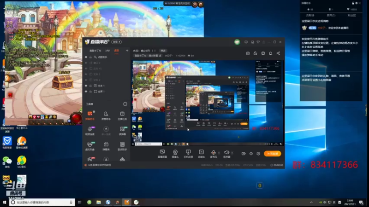Open the hamburger menu in title bar

tap(263, 42)
